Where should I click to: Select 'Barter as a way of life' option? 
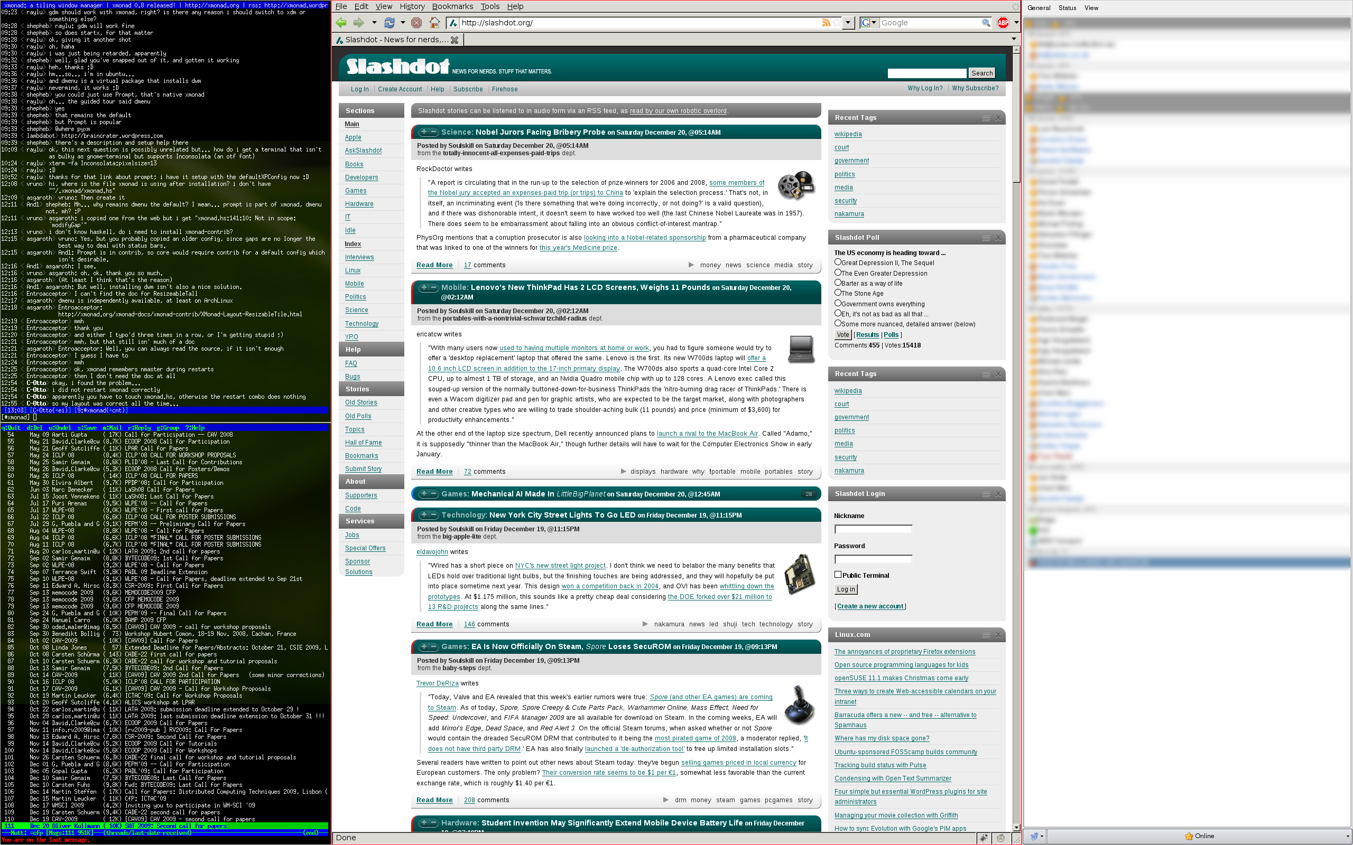click(x=838, y=283)
